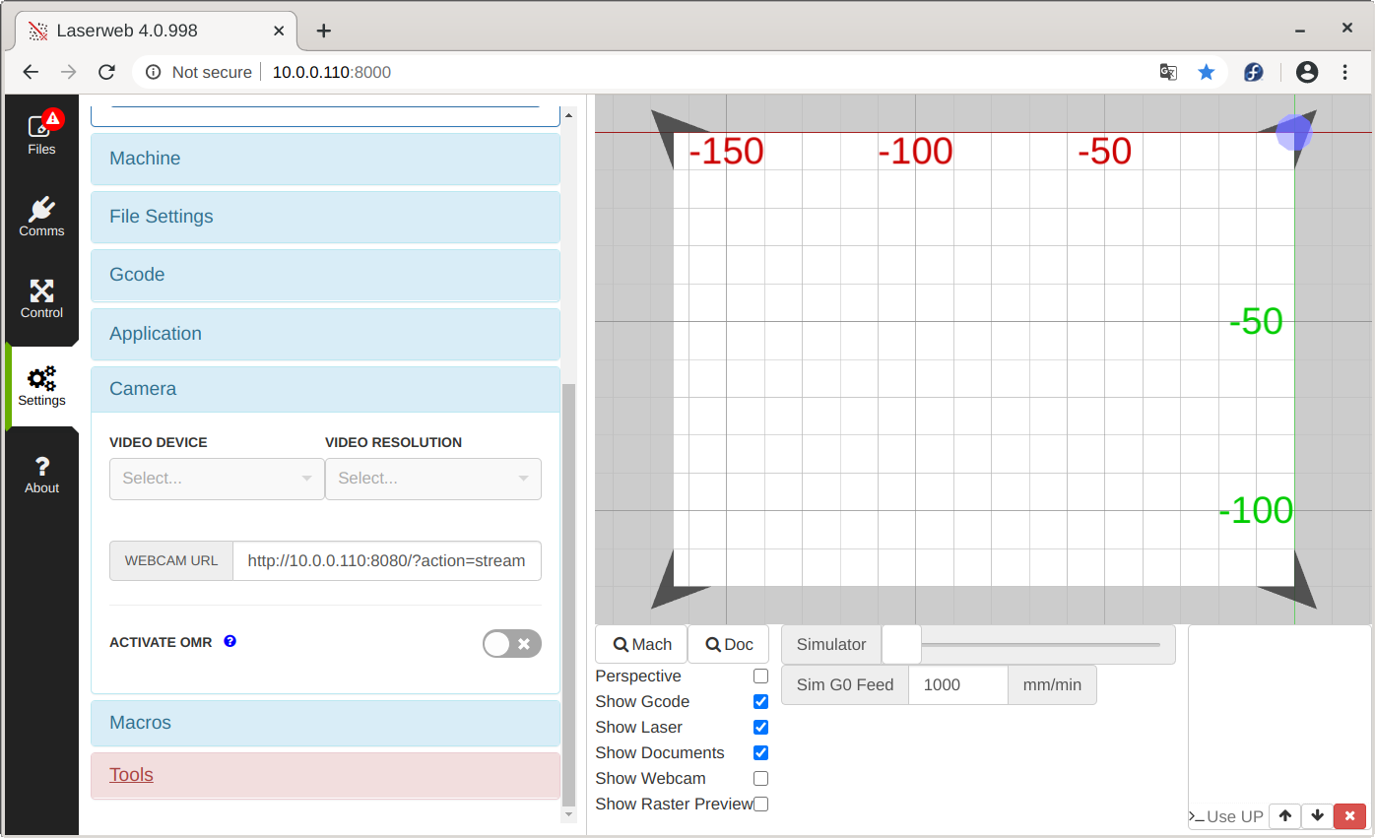The image size is (1375, 838).
Task: Click the WEBCAM URL input field
Action: tap(387, 561)
